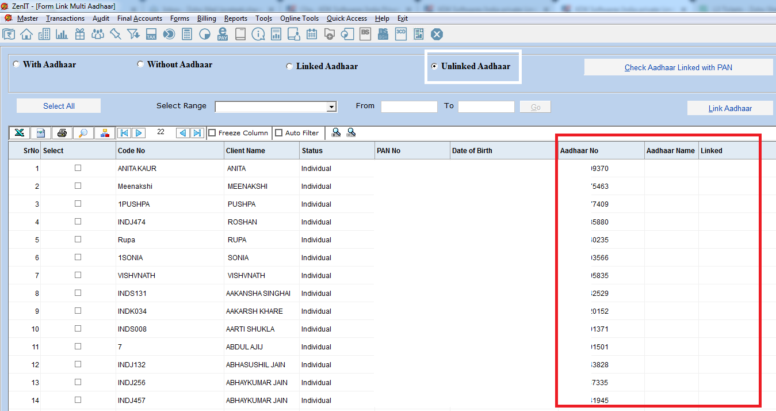Open the Quick Access menu

pos(347,18)
